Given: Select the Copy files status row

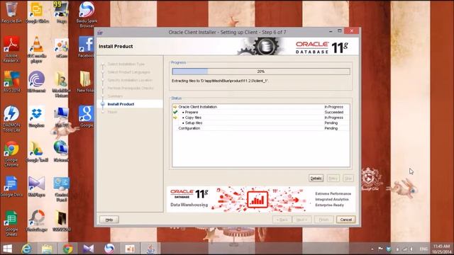Looking at the screenshot, I should 261,118.
